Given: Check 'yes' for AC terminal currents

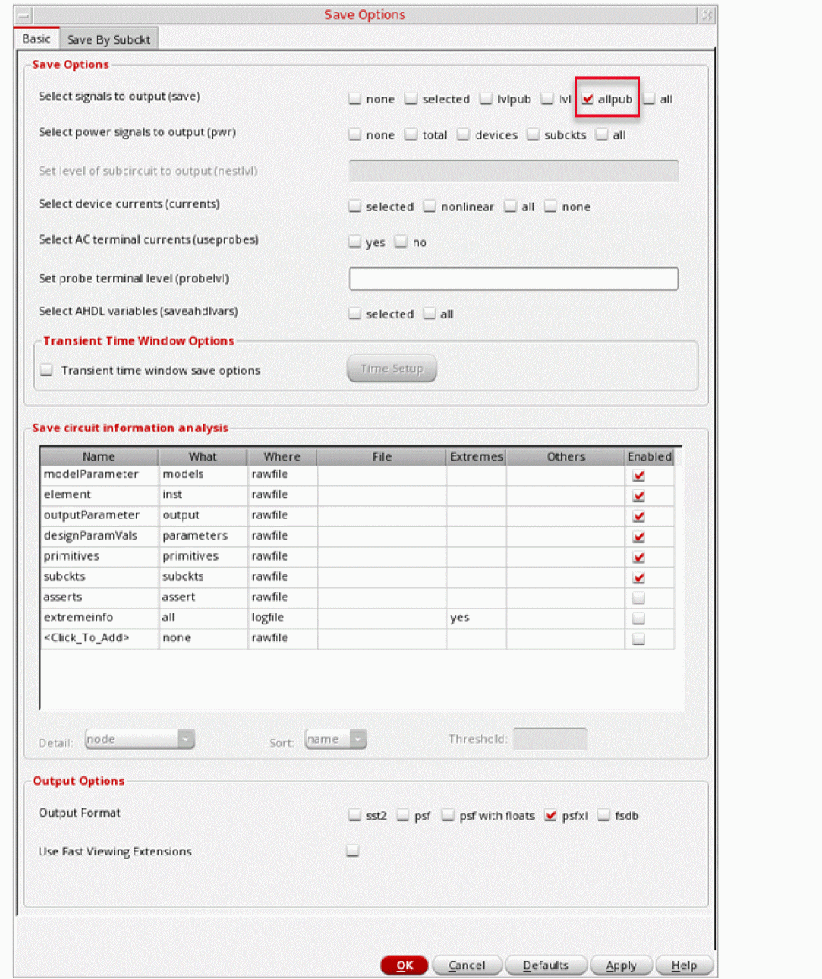Looking at the screenshot, I should coord(355,242).
